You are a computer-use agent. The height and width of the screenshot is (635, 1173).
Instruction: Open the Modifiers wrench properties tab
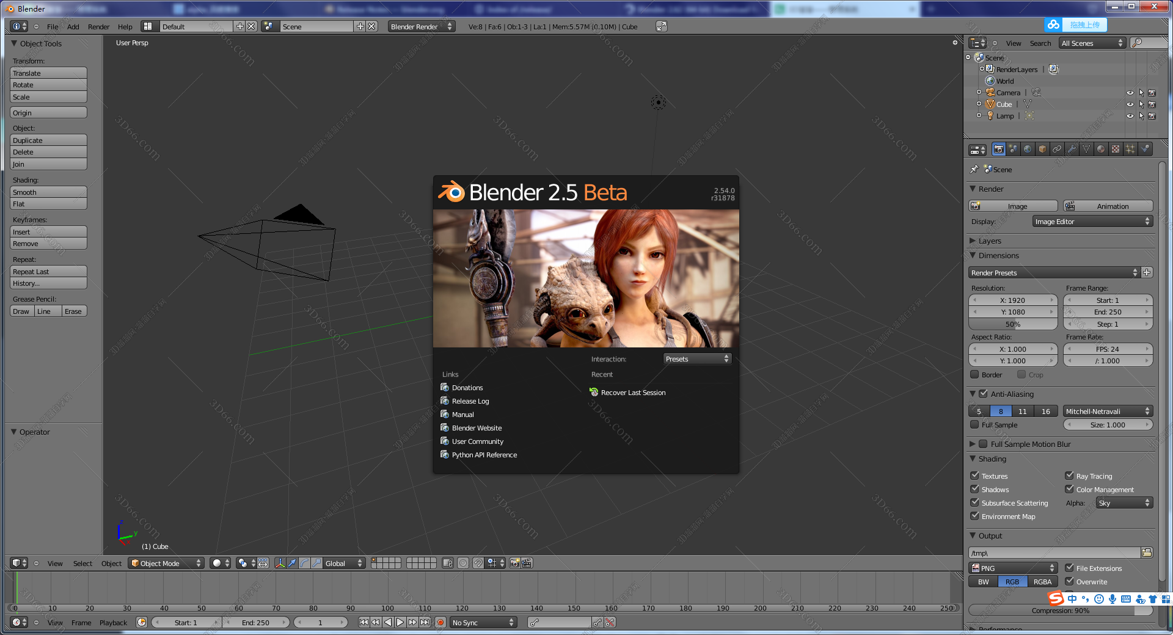pyautogui.click(x=1072, y=149)
